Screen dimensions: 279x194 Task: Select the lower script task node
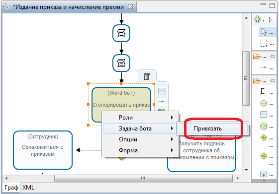click(121, 63)
